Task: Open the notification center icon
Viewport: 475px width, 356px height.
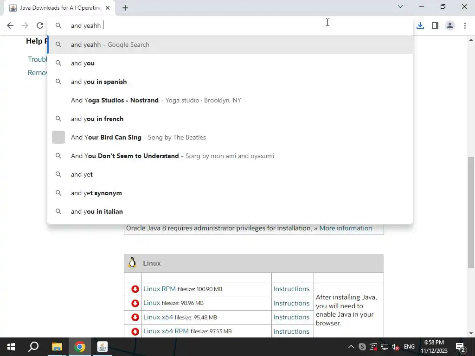Action: [x=460, y=347]
